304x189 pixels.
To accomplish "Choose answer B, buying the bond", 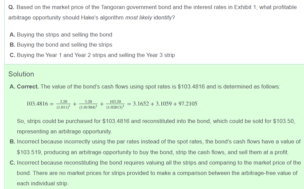I will click(61, 45).
